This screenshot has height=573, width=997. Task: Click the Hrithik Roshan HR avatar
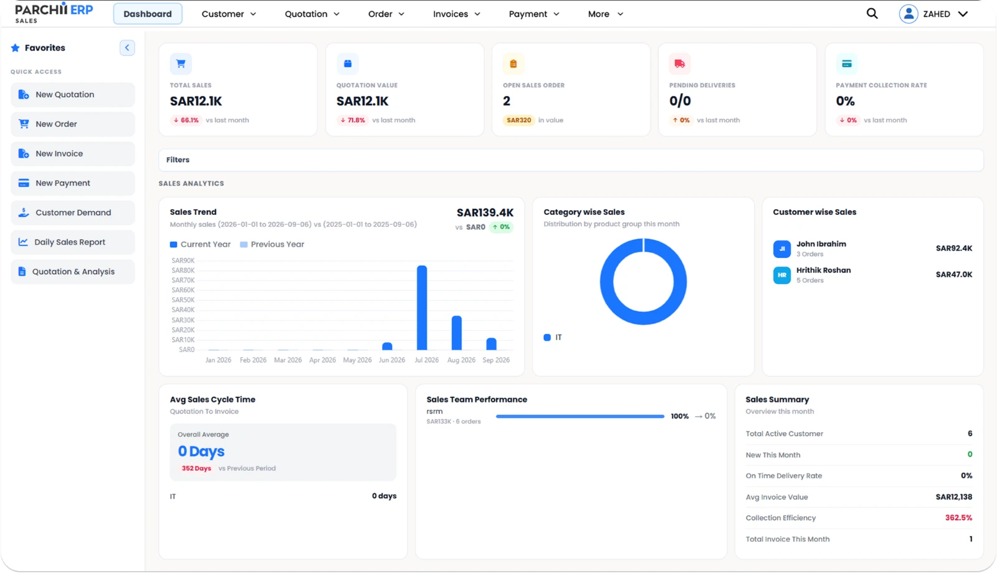[x=782, y=275]
